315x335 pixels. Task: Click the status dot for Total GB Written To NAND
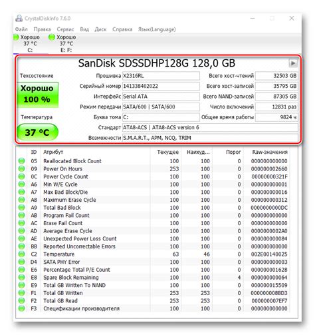pos(21,285)
